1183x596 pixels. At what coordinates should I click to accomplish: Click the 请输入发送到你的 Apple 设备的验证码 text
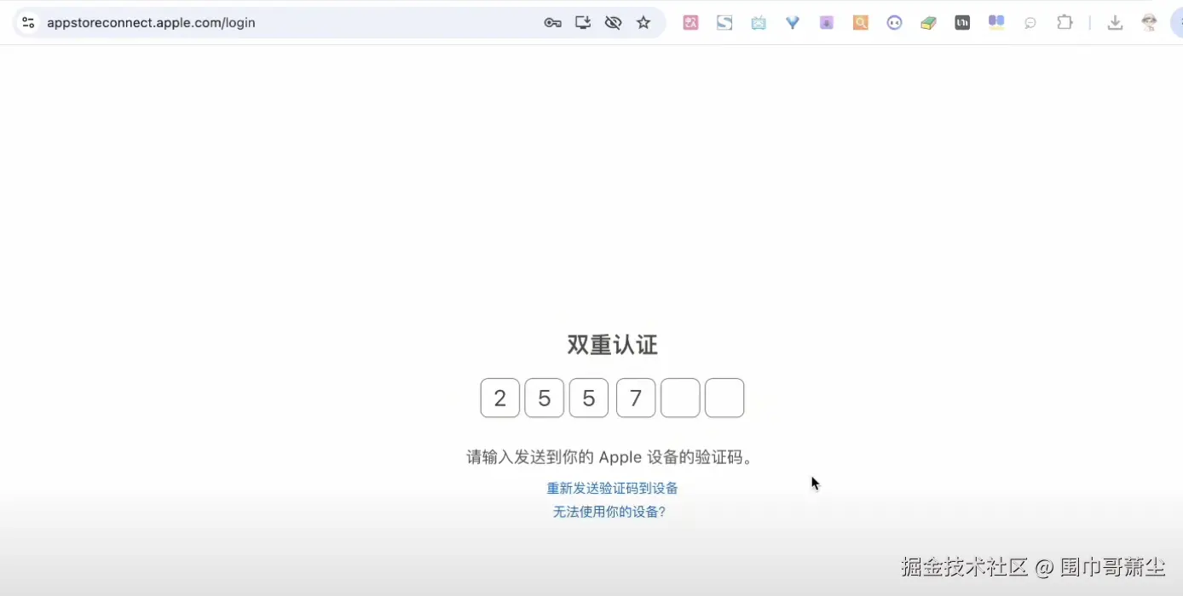click(x=610, y=457)
